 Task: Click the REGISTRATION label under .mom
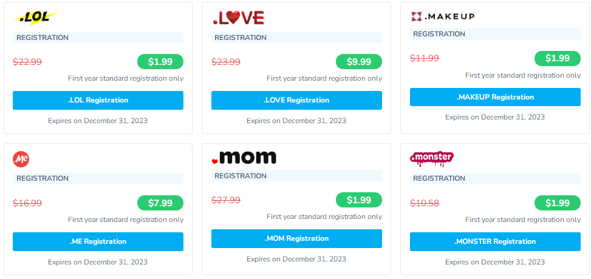click(241, 176)
